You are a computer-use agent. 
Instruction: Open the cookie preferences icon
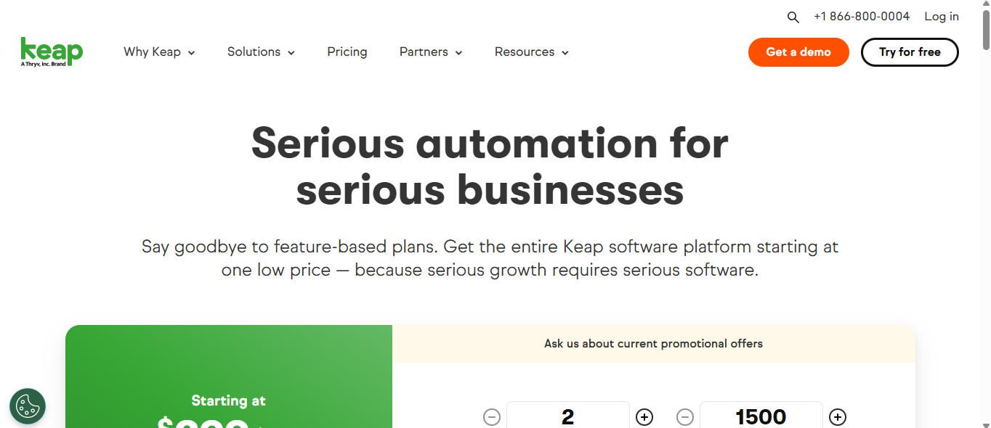coord(28,406)
